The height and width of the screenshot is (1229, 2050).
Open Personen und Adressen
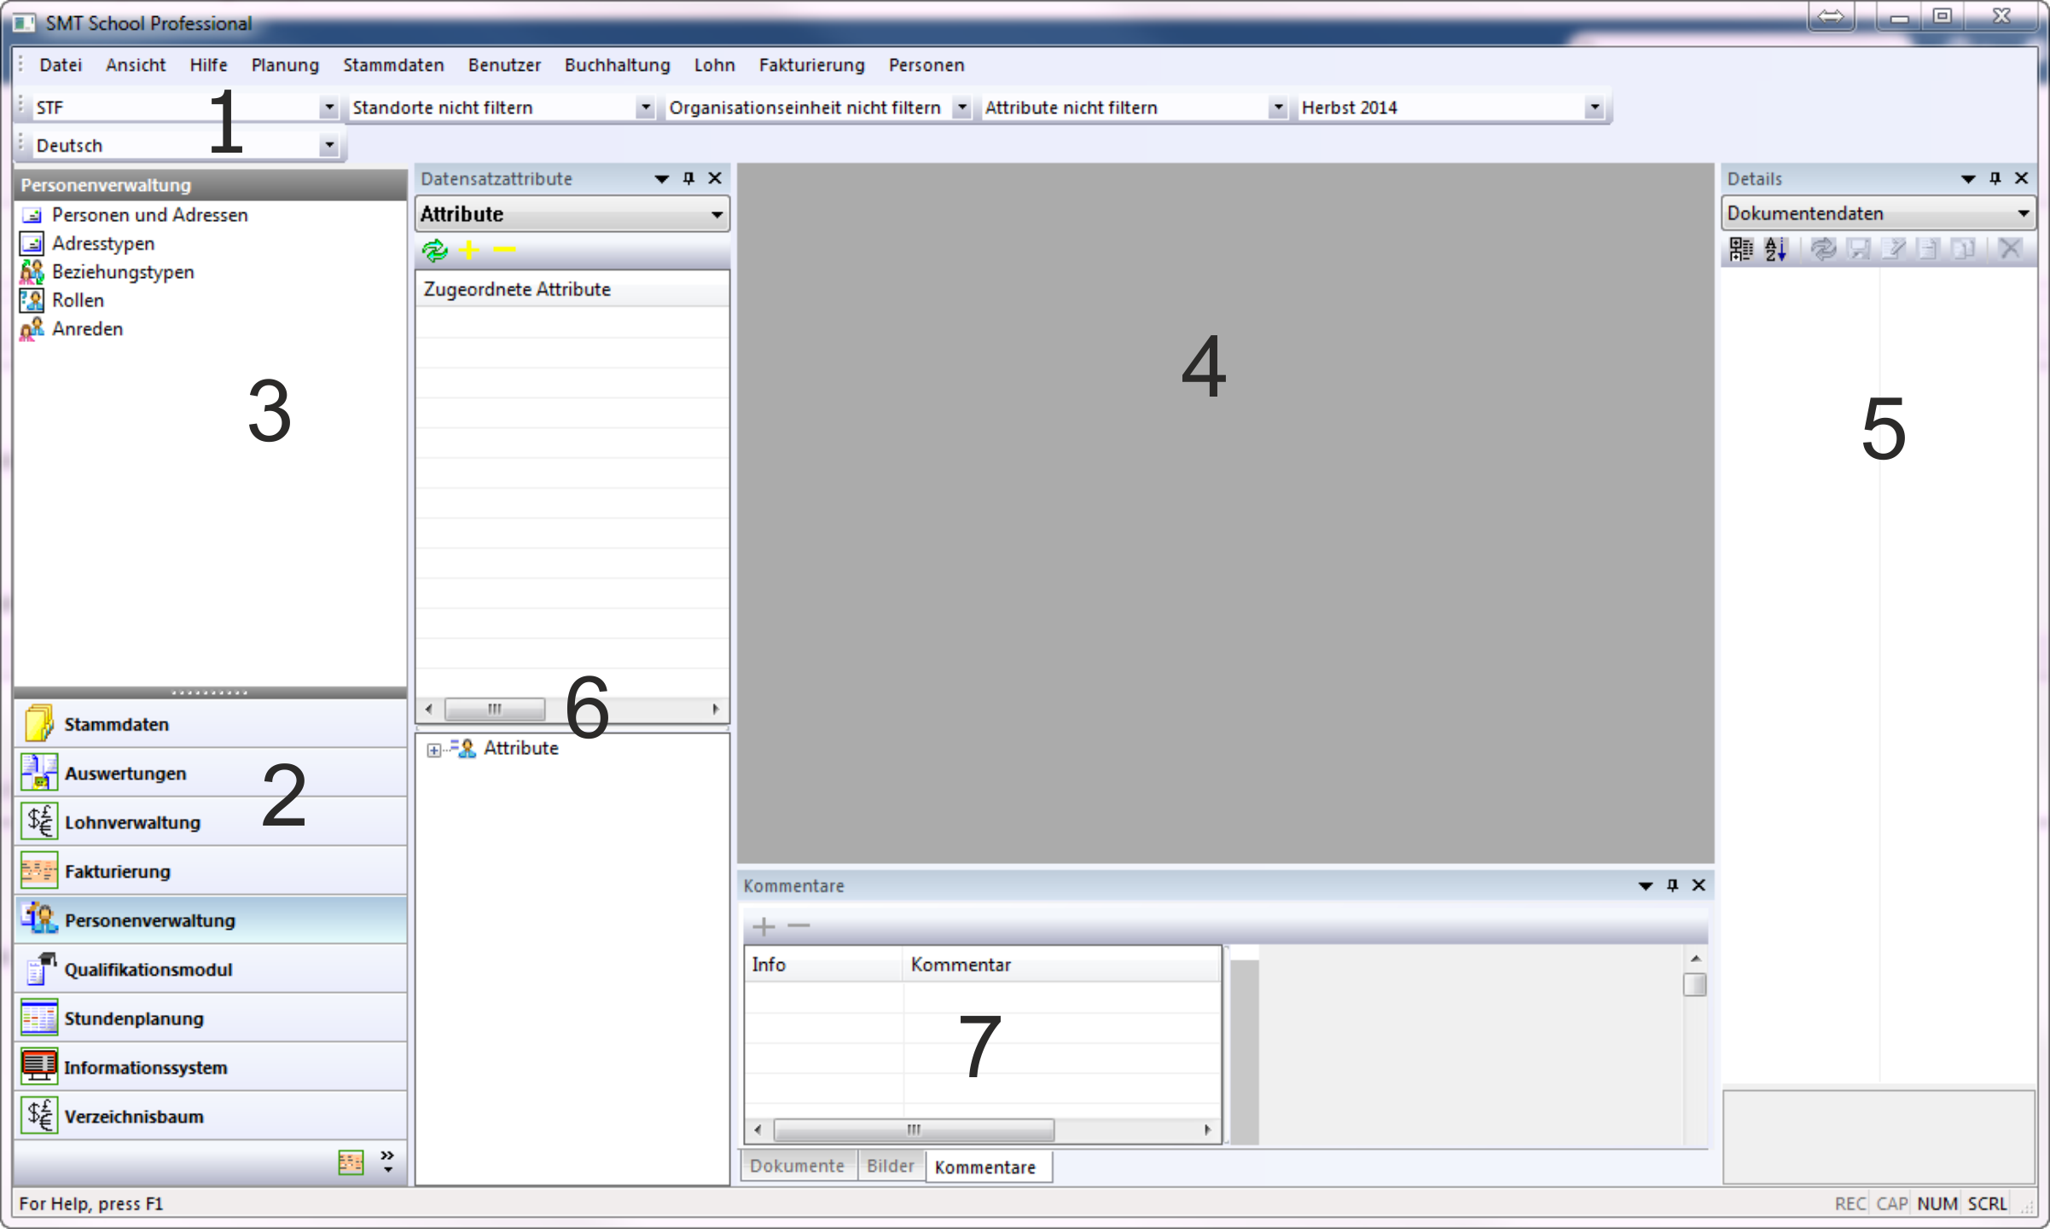point(149,215)
